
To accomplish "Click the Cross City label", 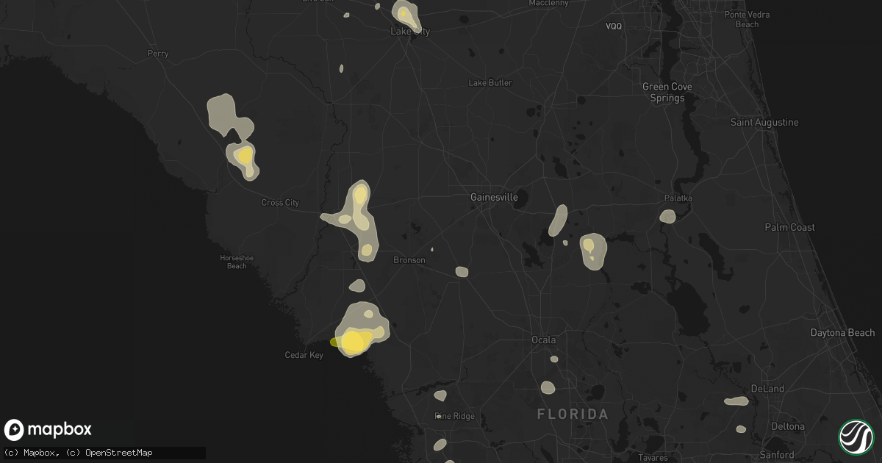I will (x=281, y=203).
